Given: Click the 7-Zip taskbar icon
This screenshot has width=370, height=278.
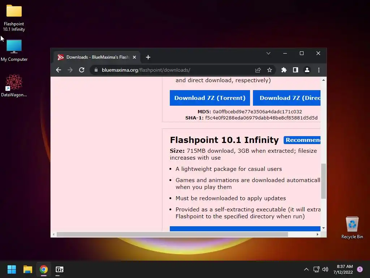Looking at the screenshot, I should pyautogui.click(x=60, y=269).
